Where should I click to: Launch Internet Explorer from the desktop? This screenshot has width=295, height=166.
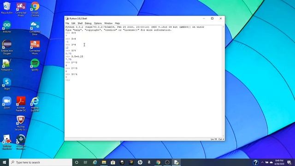point(35,104)
